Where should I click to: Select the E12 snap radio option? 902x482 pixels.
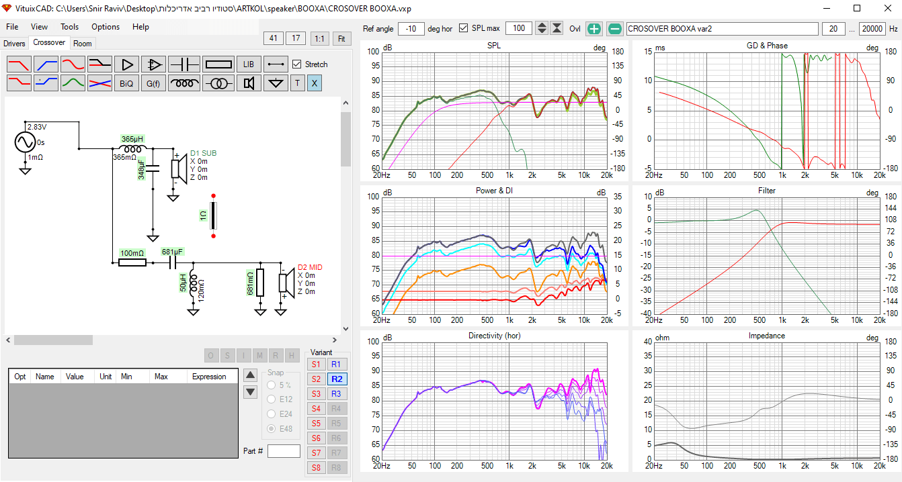(x=272, y=399)
